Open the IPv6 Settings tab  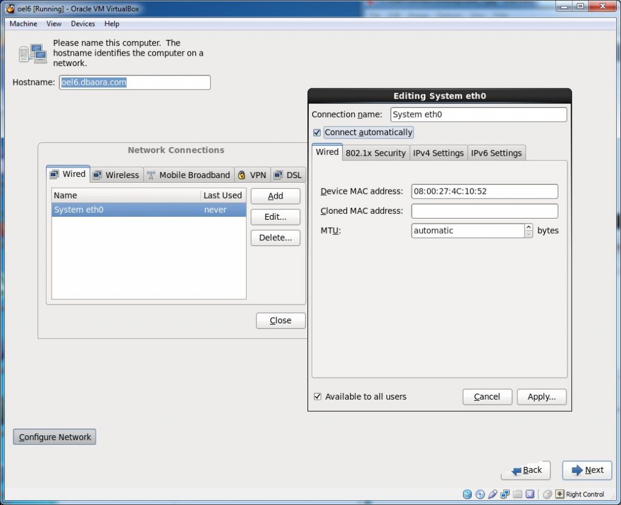coord(496,153)
